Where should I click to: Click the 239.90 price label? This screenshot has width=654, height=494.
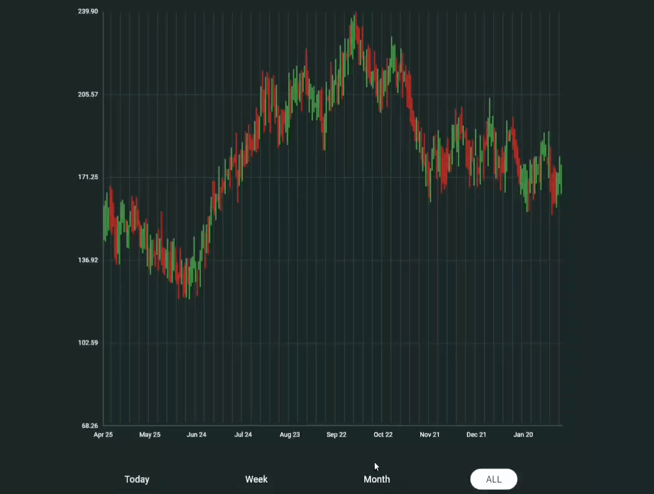87,11
